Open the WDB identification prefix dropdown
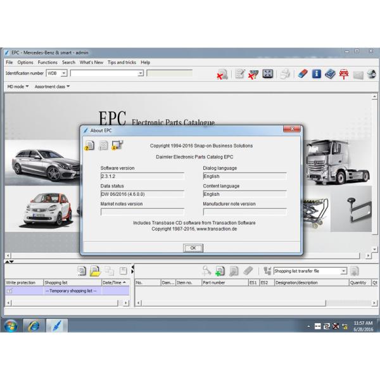Image resolution: width=380 pixels, height=380 pixels. coord(63,73)
